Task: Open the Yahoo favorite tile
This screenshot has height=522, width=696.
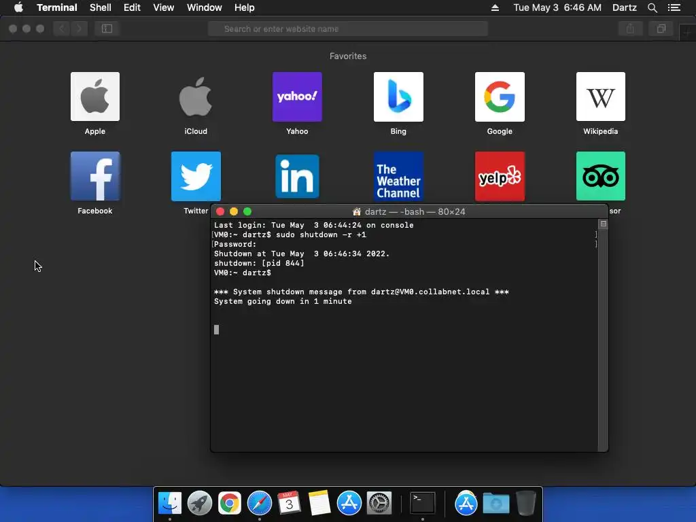Action: tap(297, 97)
